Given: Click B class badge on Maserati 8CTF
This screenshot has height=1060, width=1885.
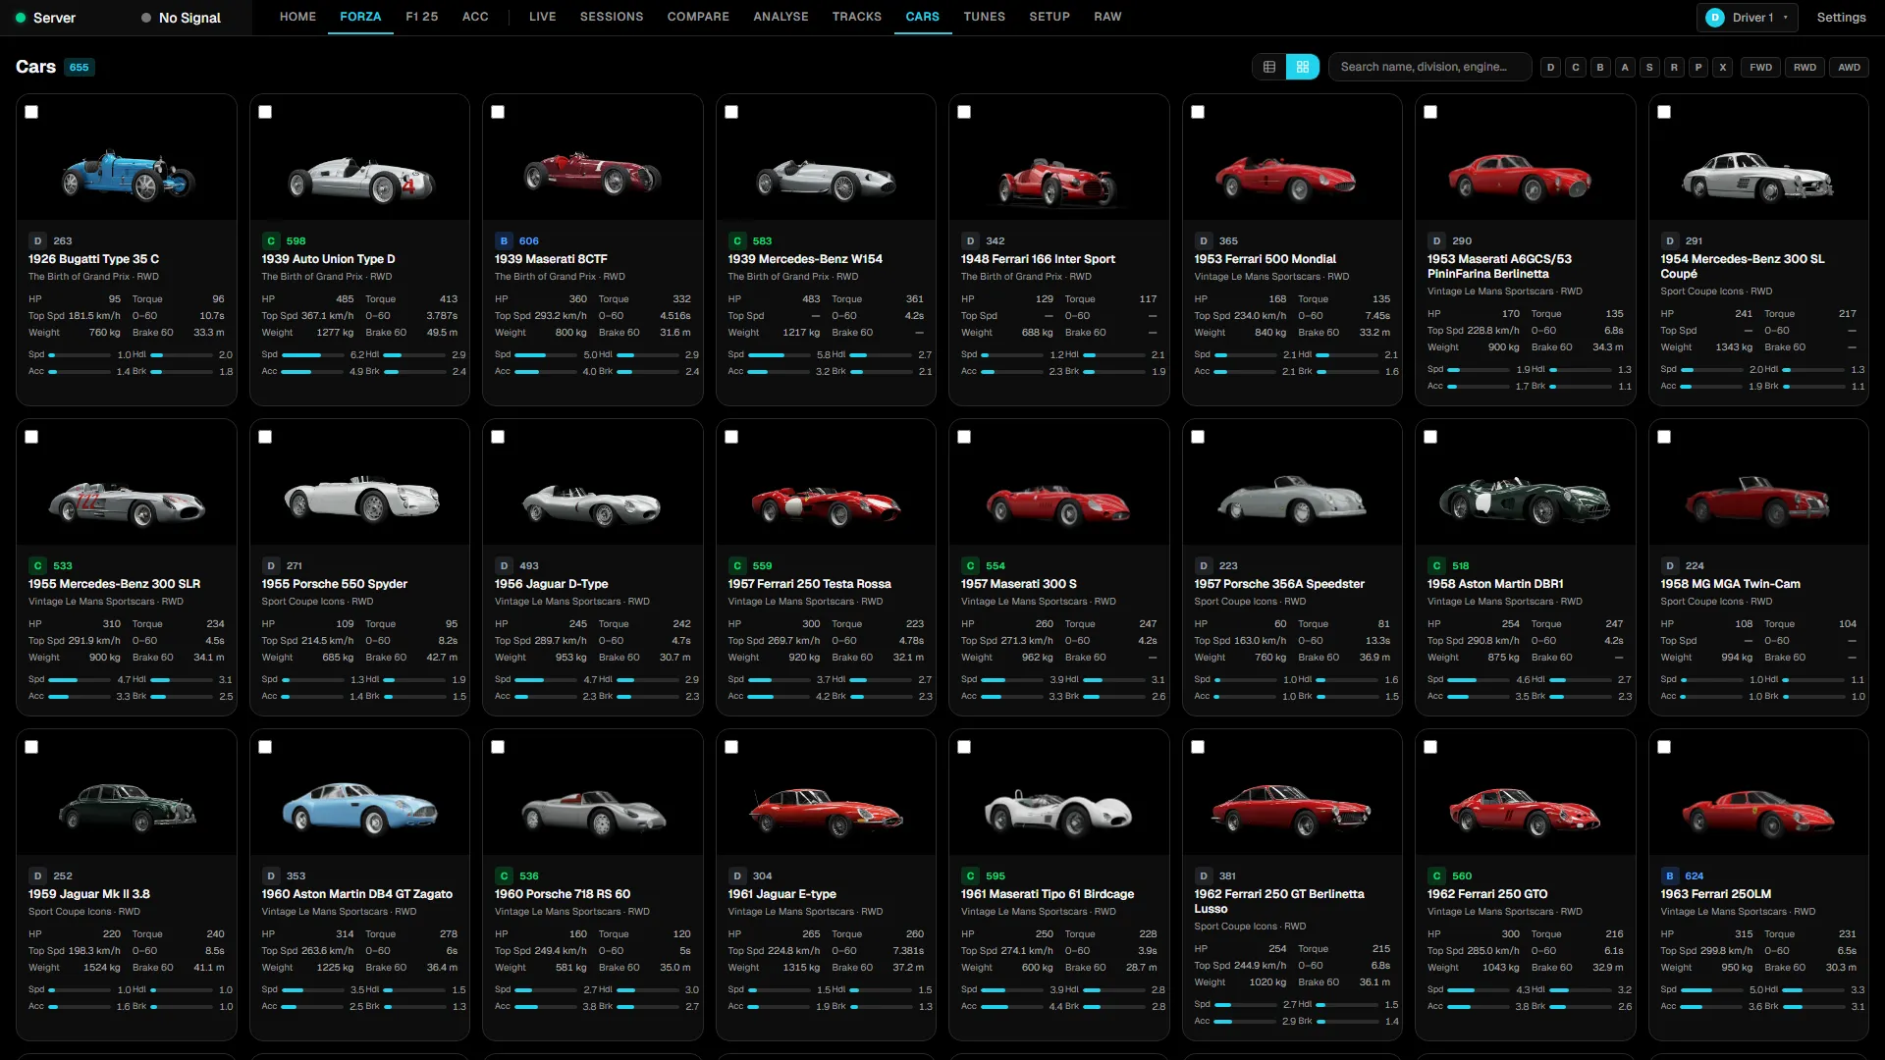Looking at the screenshot, I should click(x=504, y=240).
